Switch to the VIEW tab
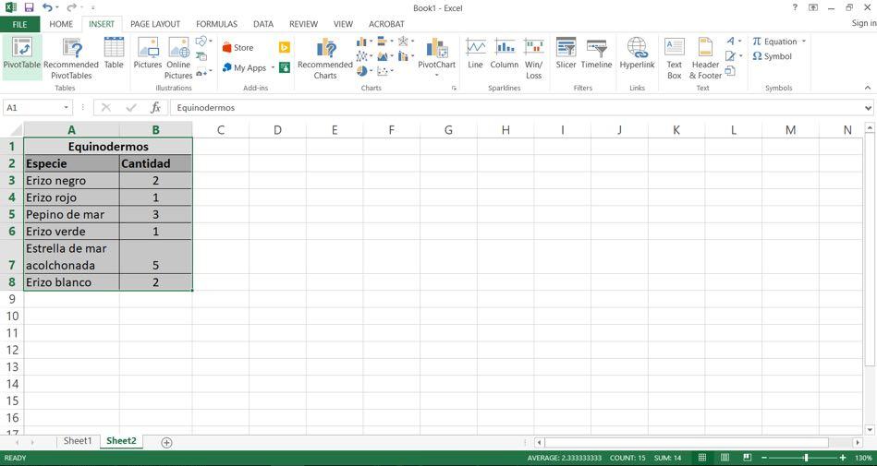Screen dimensions: 877x466 [343, 24]
